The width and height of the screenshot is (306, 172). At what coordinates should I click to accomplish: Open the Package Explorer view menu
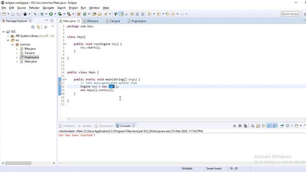[x=52, y=27]
